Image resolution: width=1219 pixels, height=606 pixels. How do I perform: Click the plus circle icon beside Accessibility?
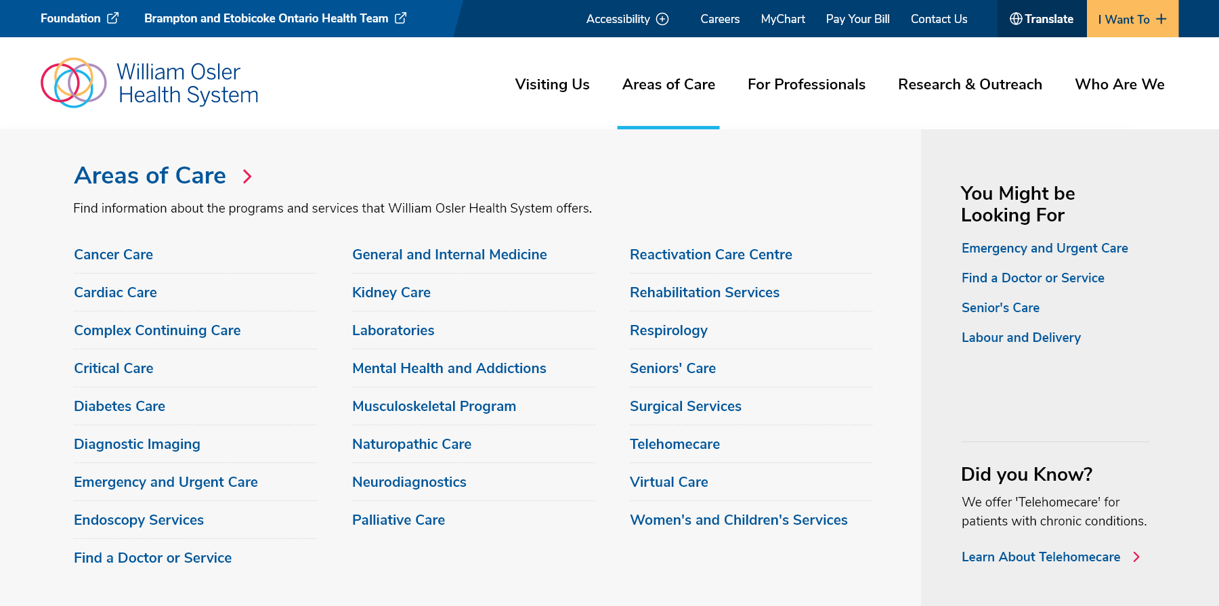[x=663, y=19]
